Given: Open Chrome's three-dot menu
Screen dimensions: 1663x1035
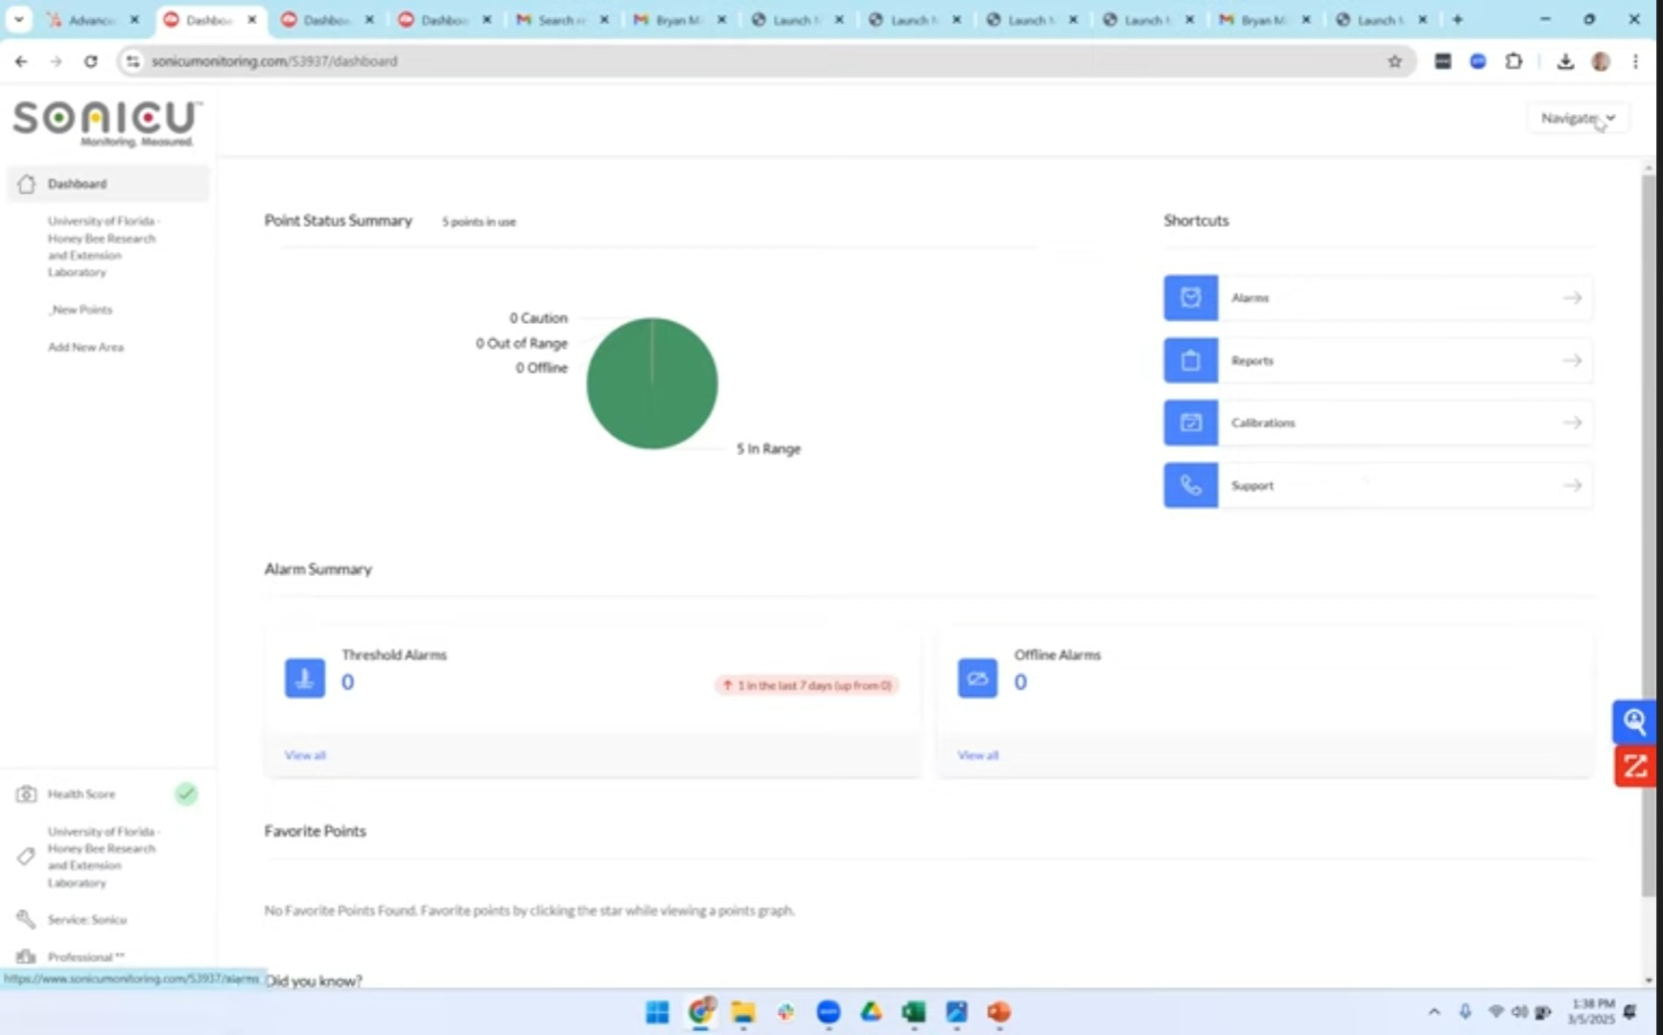Looking at the screenshot, I should pyautogui.click(x=1635, y=61).
